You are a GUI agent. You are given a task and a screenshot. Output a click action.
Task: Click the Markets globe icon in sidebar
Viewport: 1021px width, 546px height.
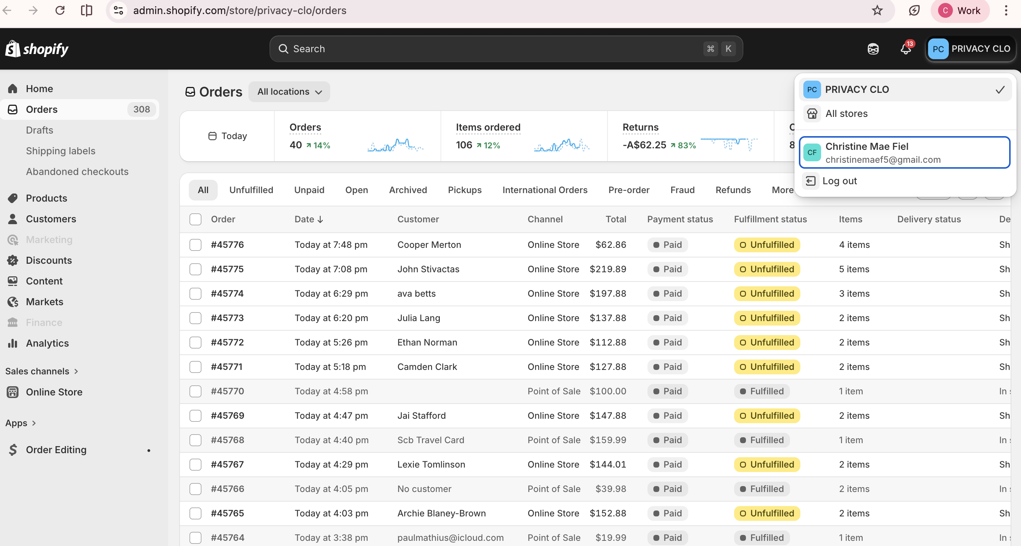pyautogui.click(x=13, y=302)
